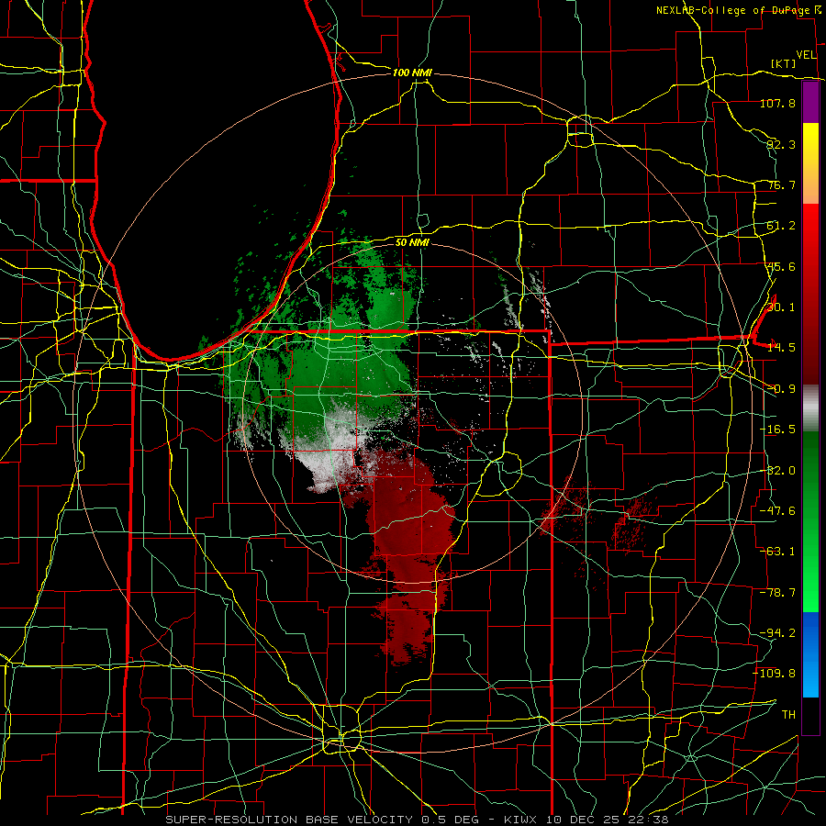Click the 14.5 value on velocity scale

(x=781, y=348)
